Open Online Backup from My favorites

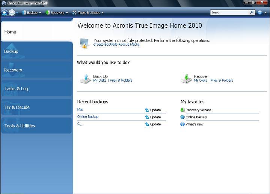196,117
